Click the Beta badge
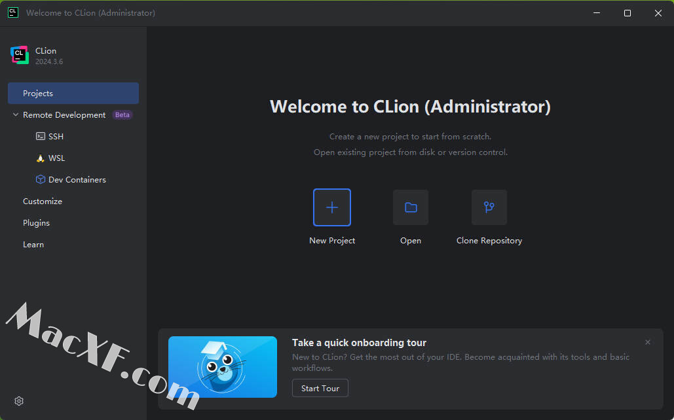Screen dimensions: 674x420 122,114
